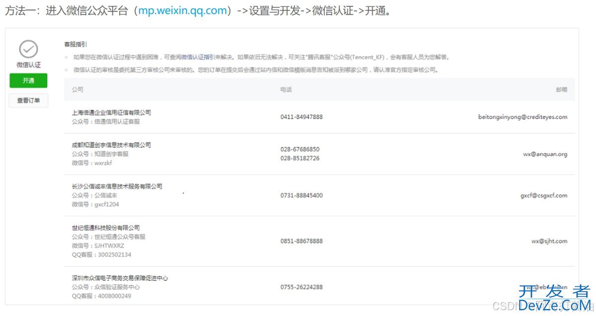Screen dimensions: 596x316
Task: Click the wx@sjht.com email address
Action: [x=549, y=241]
